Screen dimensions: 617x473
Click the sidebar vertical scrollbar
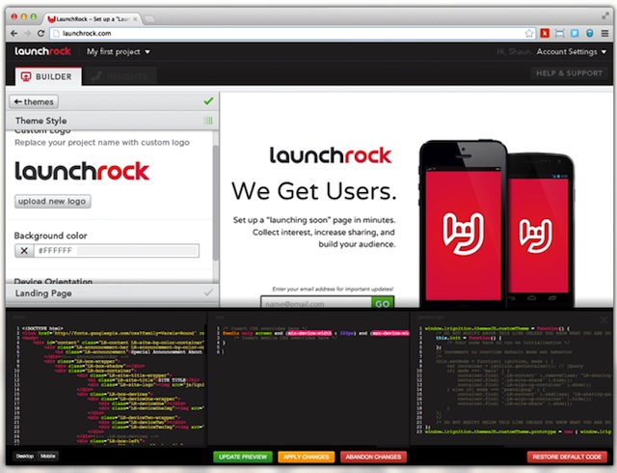click(215, 203)
